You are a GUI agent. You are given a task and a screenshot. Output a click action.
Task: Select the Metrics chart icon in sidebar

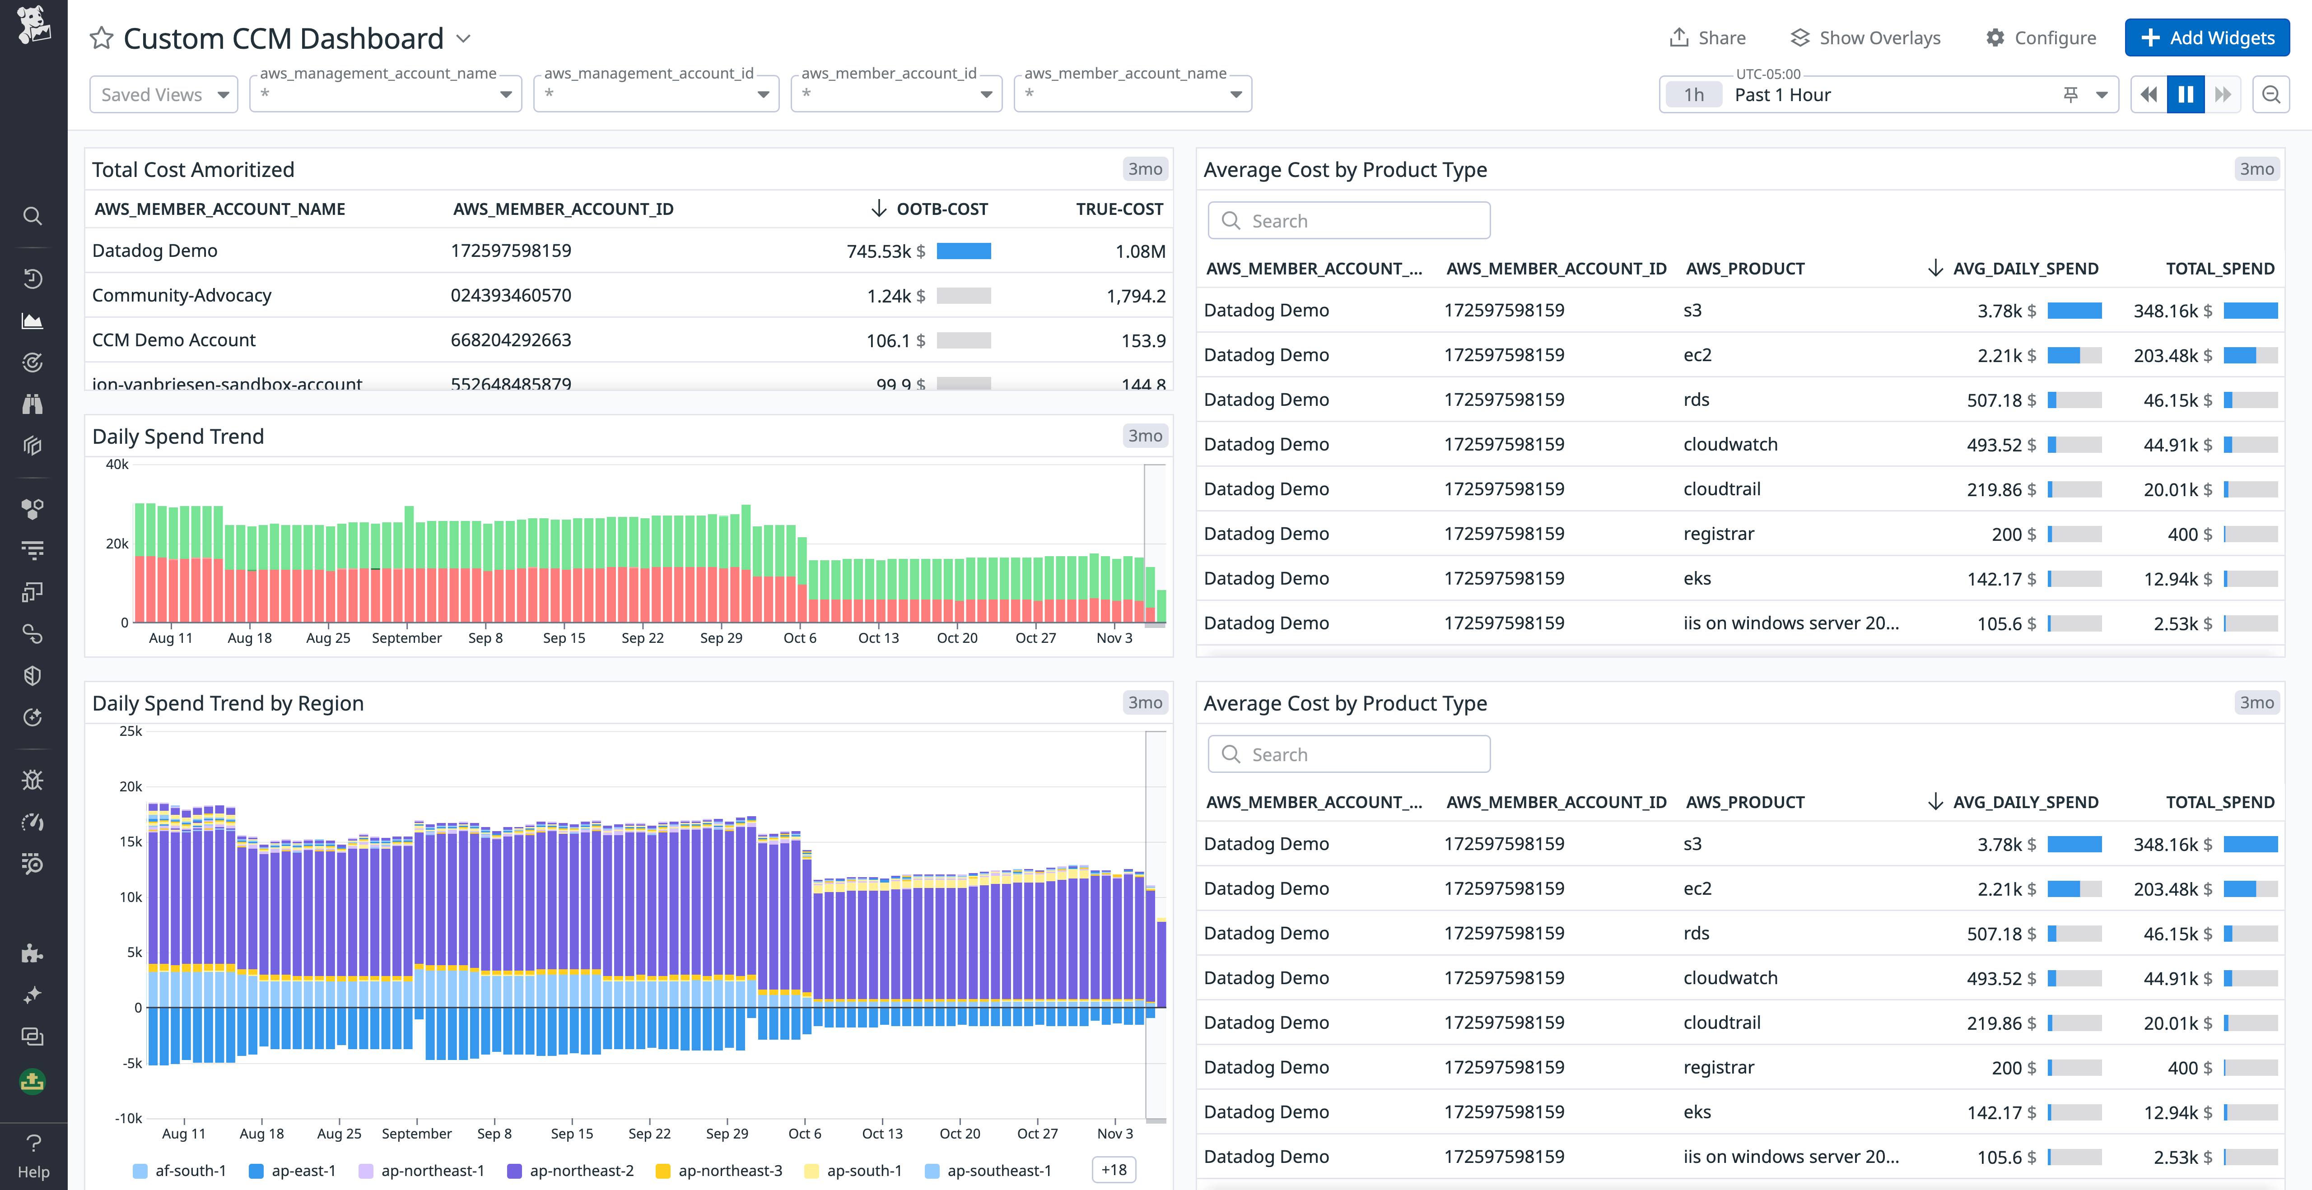(33, 321)
